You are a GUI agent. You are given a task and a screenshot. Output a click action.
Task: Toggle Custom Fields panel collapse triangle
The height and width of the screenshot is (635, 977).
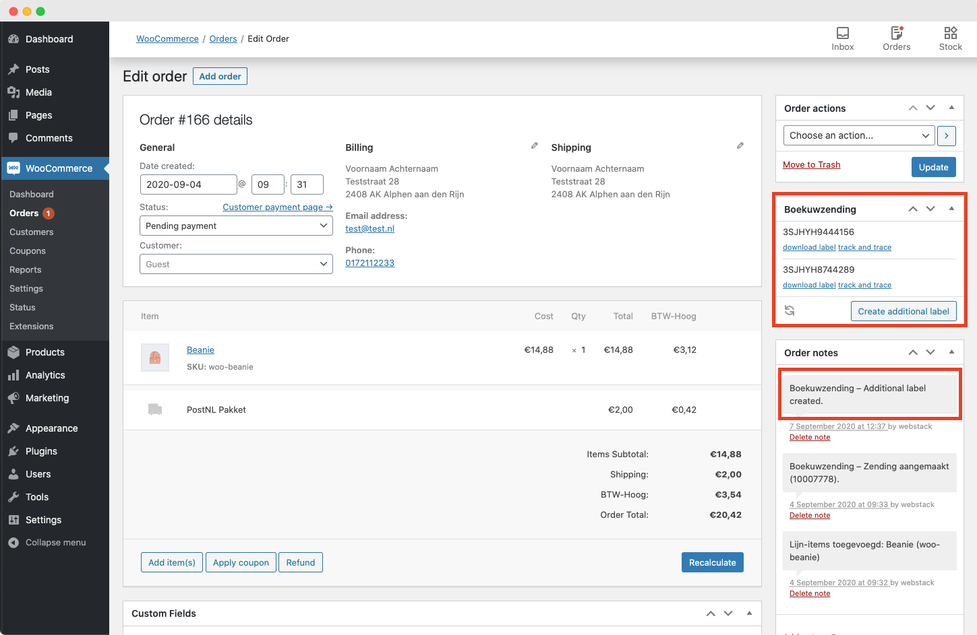click(749, 613)
